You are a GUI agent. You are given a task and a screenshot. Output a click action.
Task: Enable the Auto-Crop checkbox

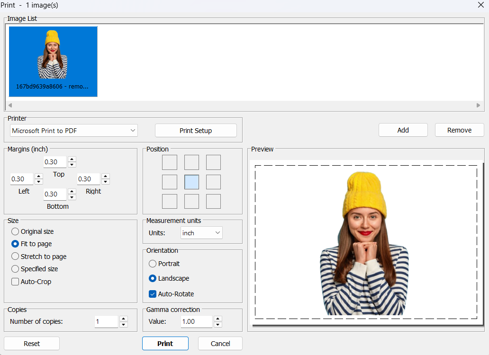tap(16, 282)
